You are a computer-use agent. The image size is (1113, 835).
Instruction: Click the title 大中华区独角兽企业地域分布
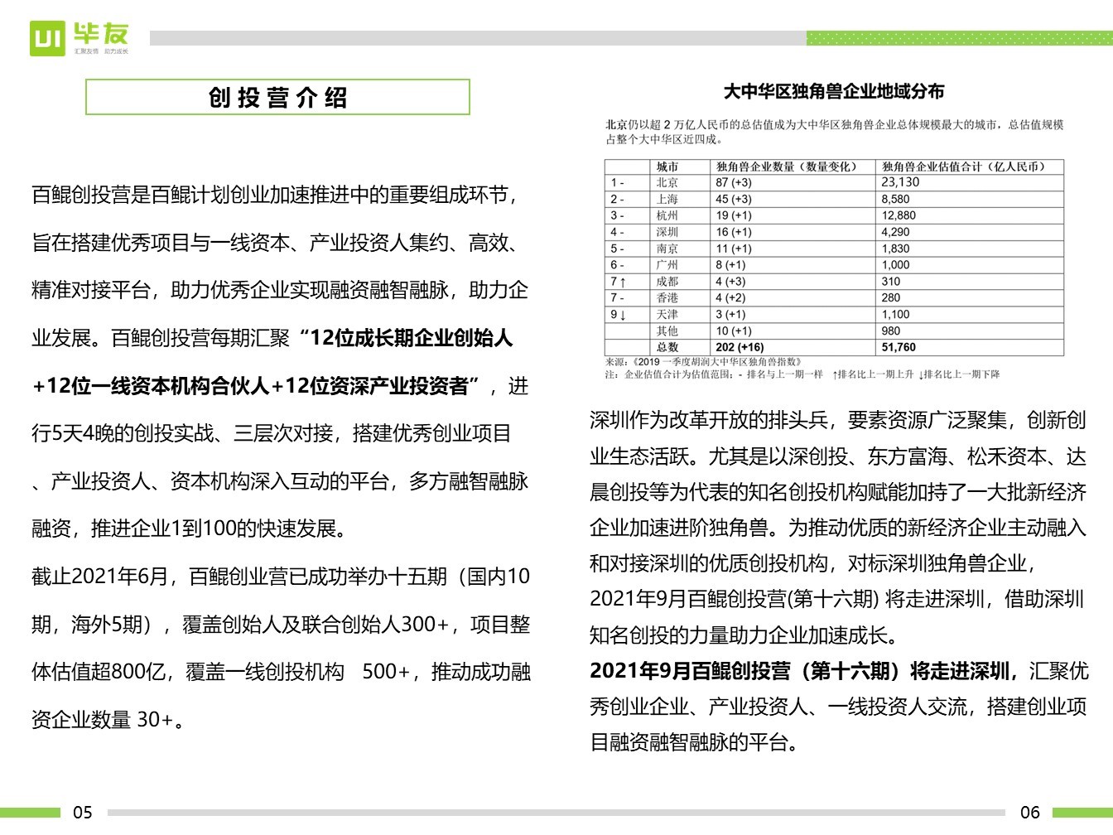point(834,91)
